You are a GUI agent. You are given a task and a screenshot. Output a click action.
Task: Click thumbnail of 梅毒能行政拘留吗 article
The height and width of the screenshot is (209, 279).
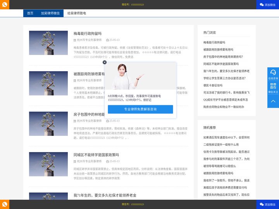[48, 43]
